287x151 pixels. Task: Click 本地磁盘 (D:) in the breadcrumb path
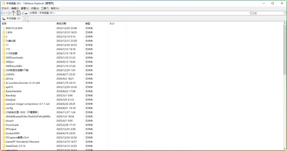[47, 13]
